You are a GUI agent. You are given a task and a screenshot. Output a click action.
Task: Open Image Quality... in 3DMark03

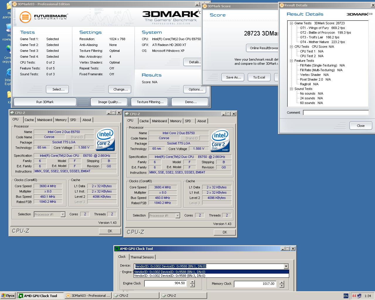[110, 102]
